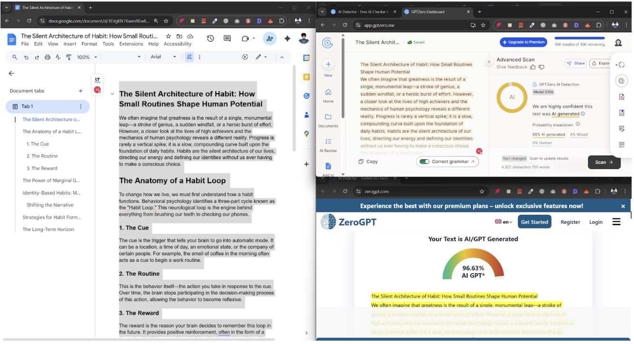The image size is (634, 344).
Task: Open the ZeroGPT language en dropdown
Action: pyautogui.click(x=503, y=222)
